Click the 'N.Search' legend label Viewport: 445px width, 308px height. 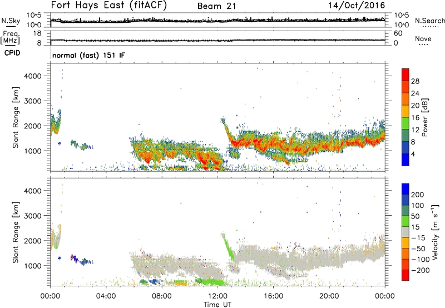coord(429,21)
